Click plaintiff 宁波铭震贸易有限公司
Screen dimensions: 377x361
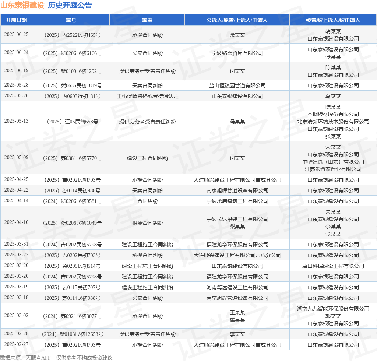point(237,53)
